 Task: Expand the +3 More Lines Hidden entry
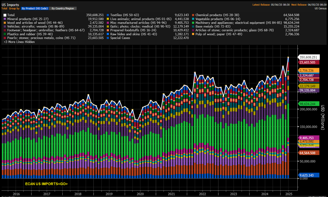[x=19, y=42]
